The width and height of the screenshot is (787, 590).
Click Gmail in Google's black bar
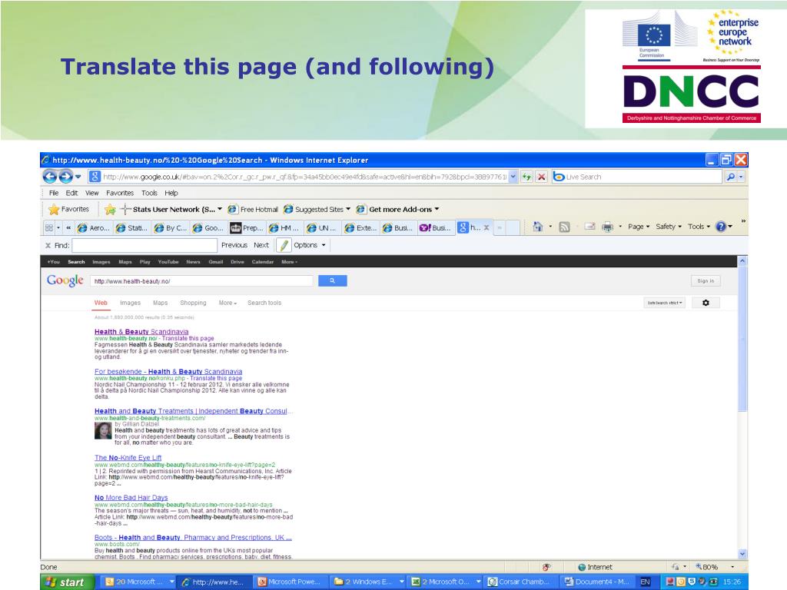point(215,262)
